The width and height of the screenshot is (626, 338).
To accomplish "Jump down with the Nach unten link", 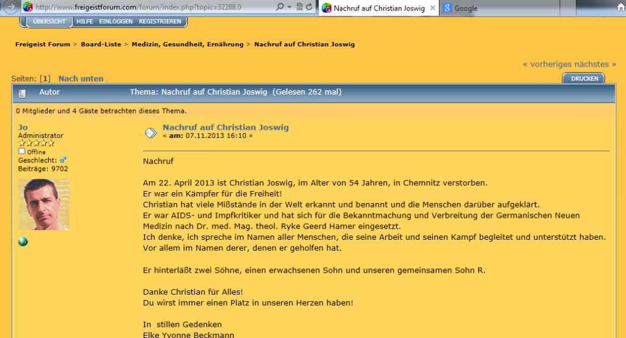I will click(81, 79).
